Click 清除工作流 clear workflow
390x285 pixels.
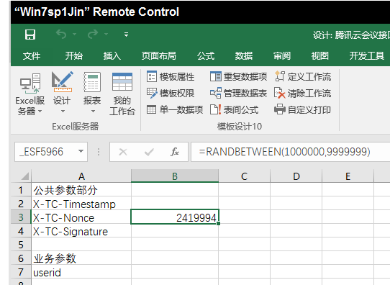pyautogui.click(x=303, y=94)
